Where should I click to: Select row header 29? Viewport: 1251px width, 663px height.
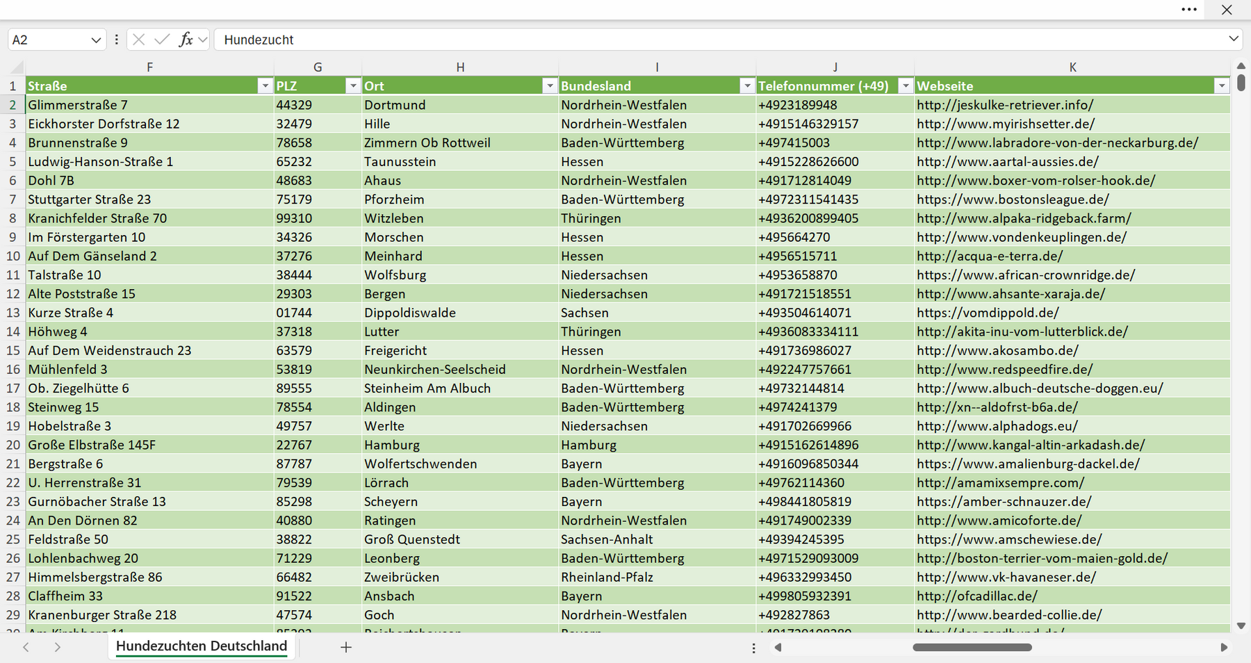[13, 615]
